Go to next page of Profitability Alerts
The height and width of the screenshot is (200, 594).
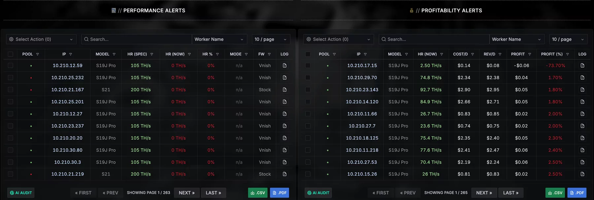coord(484,193)
